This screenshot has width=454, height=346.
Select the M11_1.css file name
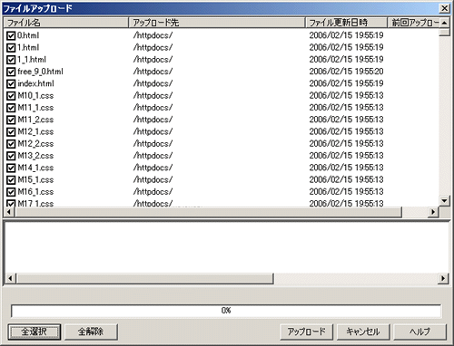35,108
